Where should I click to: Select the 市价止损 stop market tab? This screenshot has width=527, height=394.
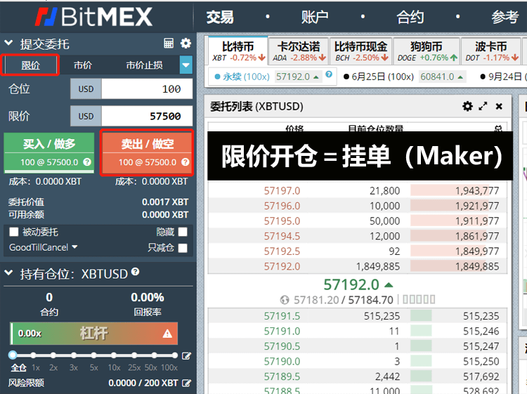tap(145, 65)
